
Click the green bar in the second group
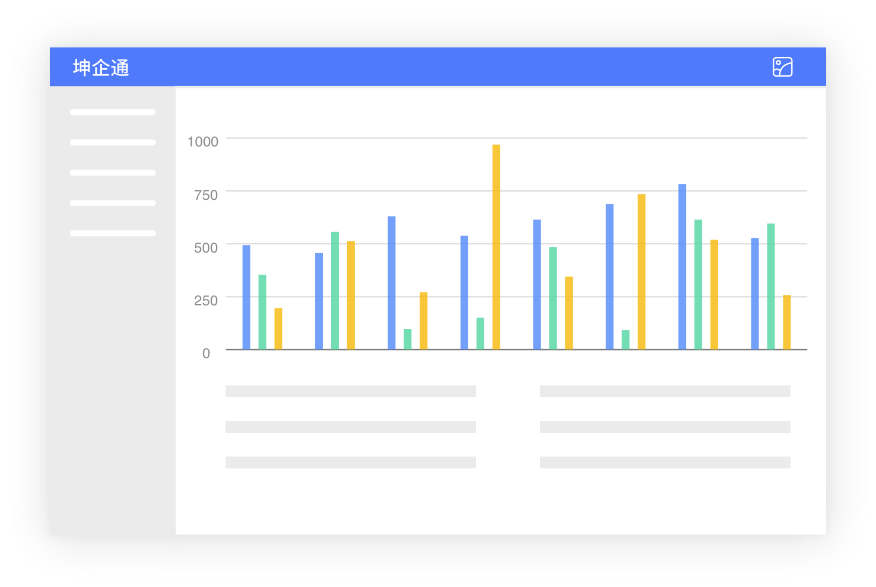(335, 291)
